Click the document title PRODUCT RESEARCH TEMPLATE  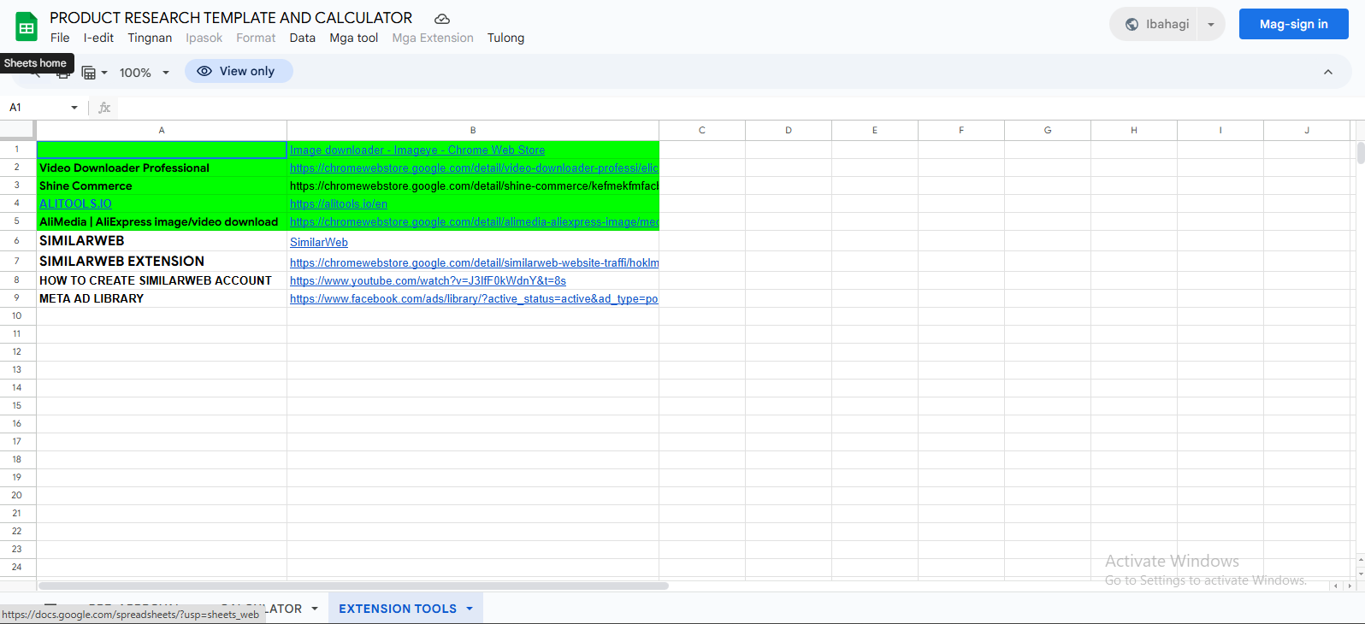click(x=231, y=18)
